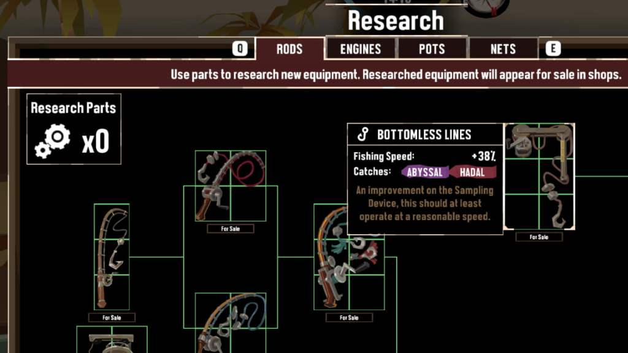The width and height of the screenshot is (628, 353).
Task: Switch to the RODS tab
Action: pyautogui.click(x=289, y=49)
